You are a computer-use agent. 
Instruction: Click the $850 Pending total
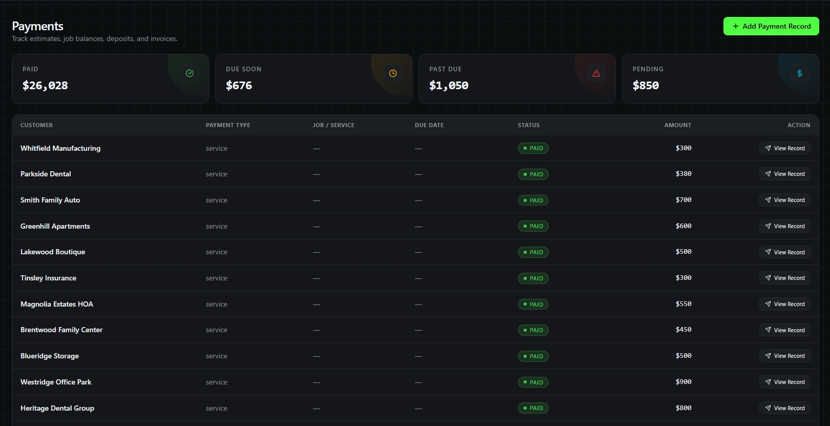point(646,86)
